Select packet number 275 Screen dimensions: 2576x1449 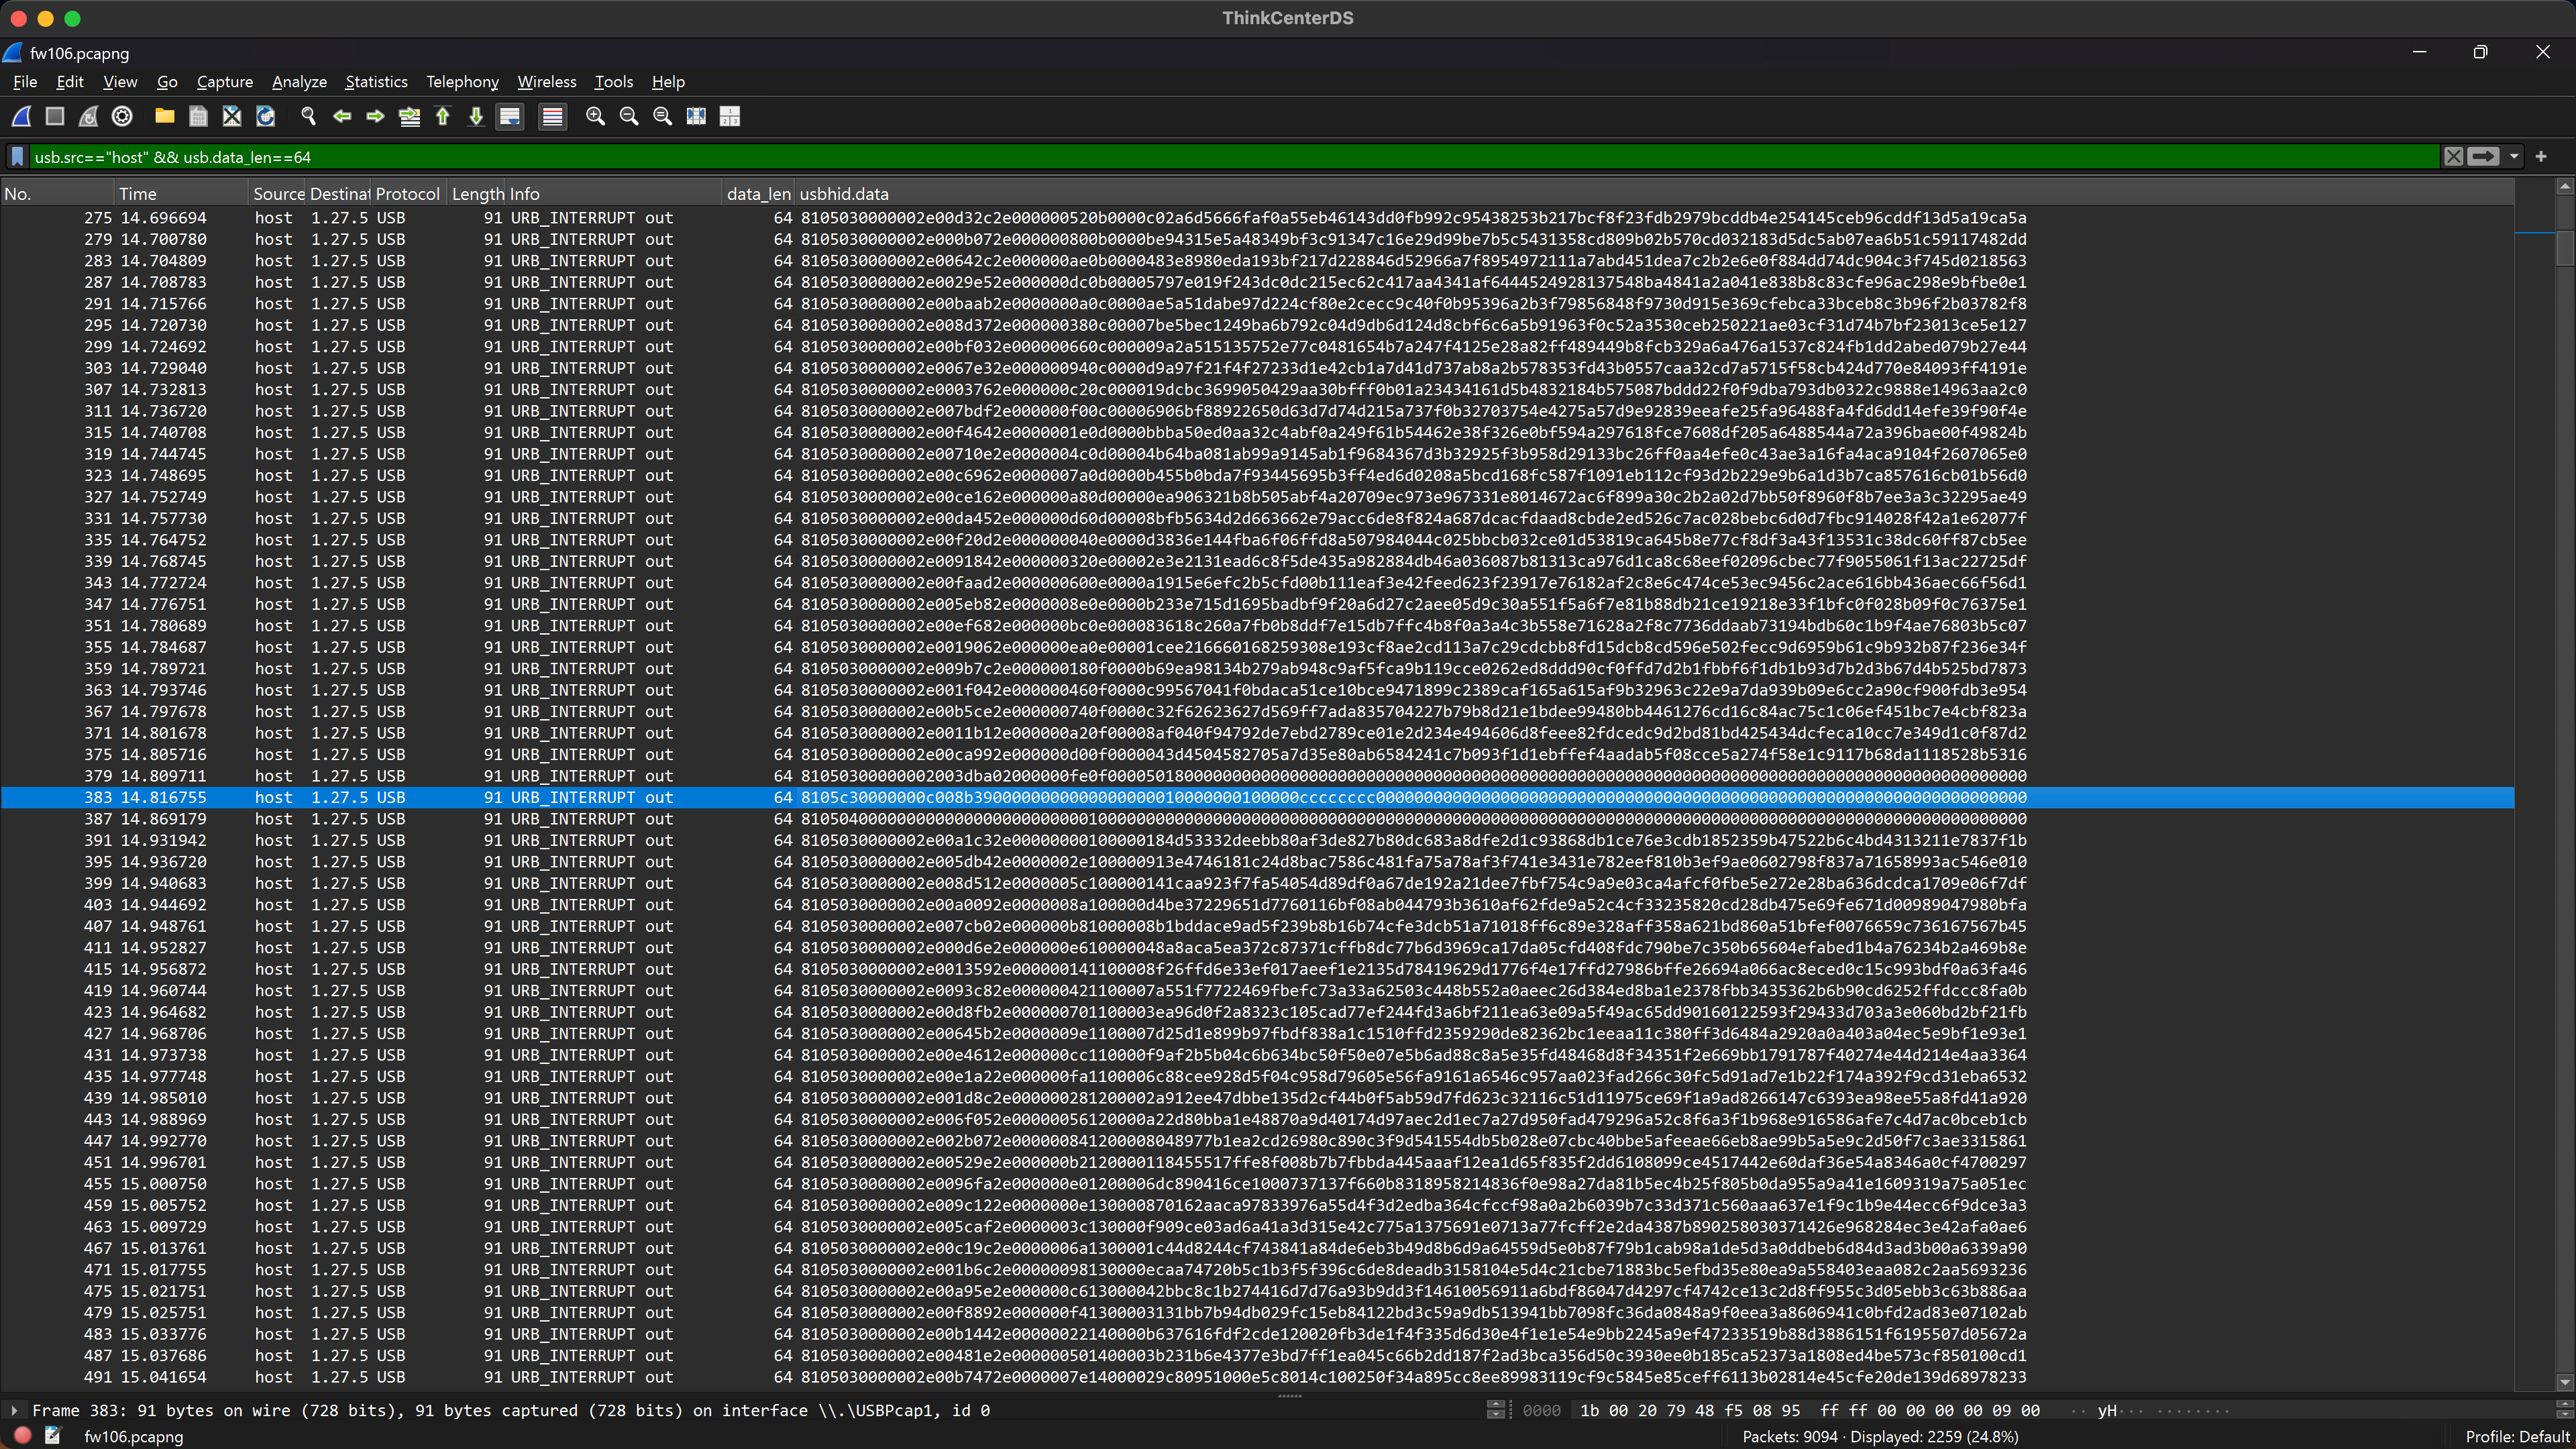(x=1257, y=218)
